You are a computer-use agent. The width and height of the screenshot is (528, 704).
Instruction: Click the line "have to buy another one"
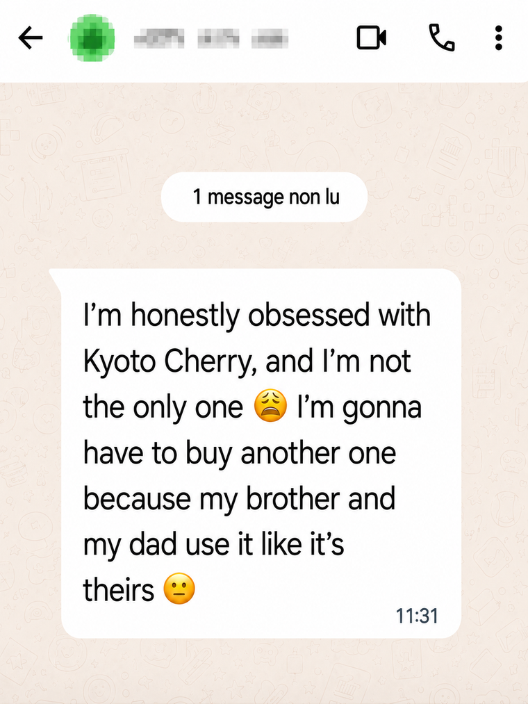point(240,452)
